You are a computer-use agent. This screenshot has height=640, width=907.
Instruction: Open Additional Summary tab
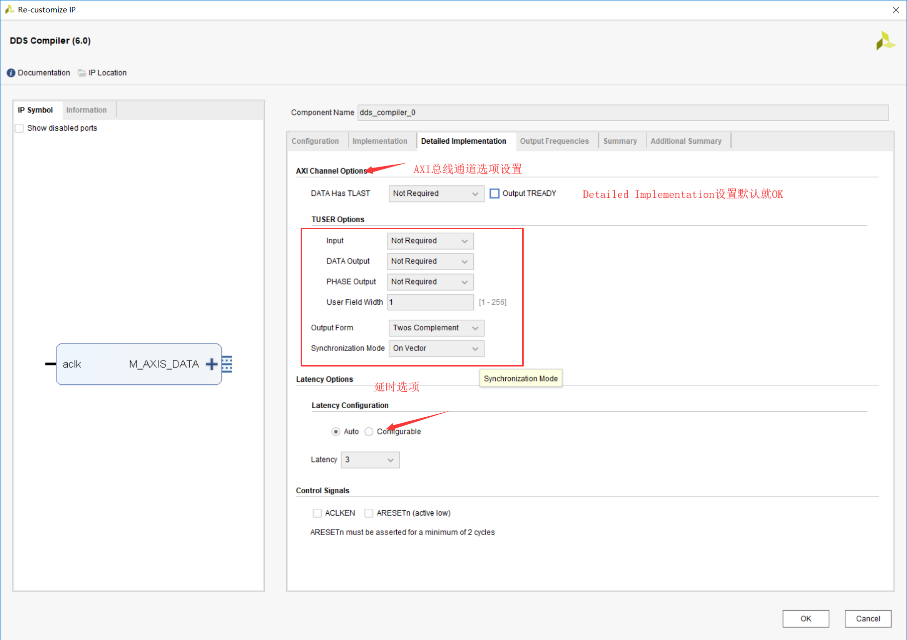[686, 141]
